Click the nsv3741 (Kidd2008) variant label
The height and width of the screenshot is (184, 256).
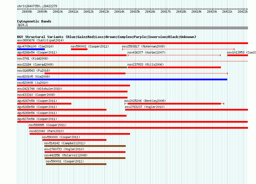pos(33,58)
